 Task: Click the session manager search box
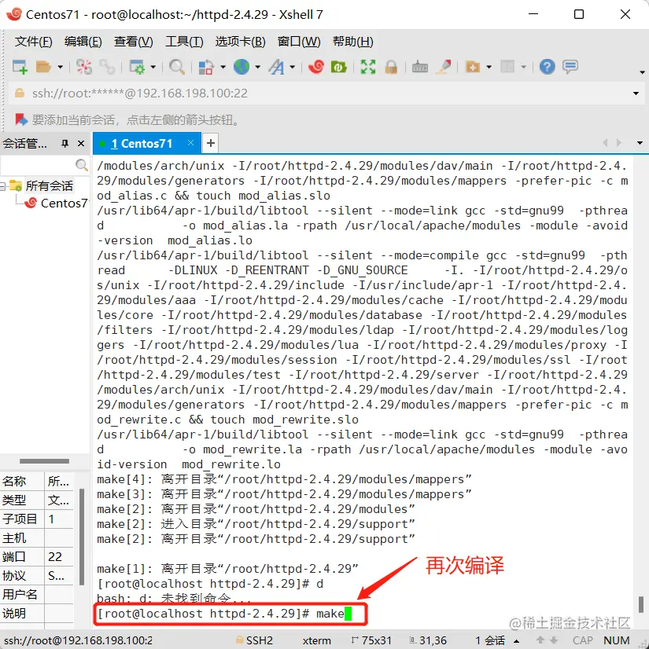tap(44, 165)
